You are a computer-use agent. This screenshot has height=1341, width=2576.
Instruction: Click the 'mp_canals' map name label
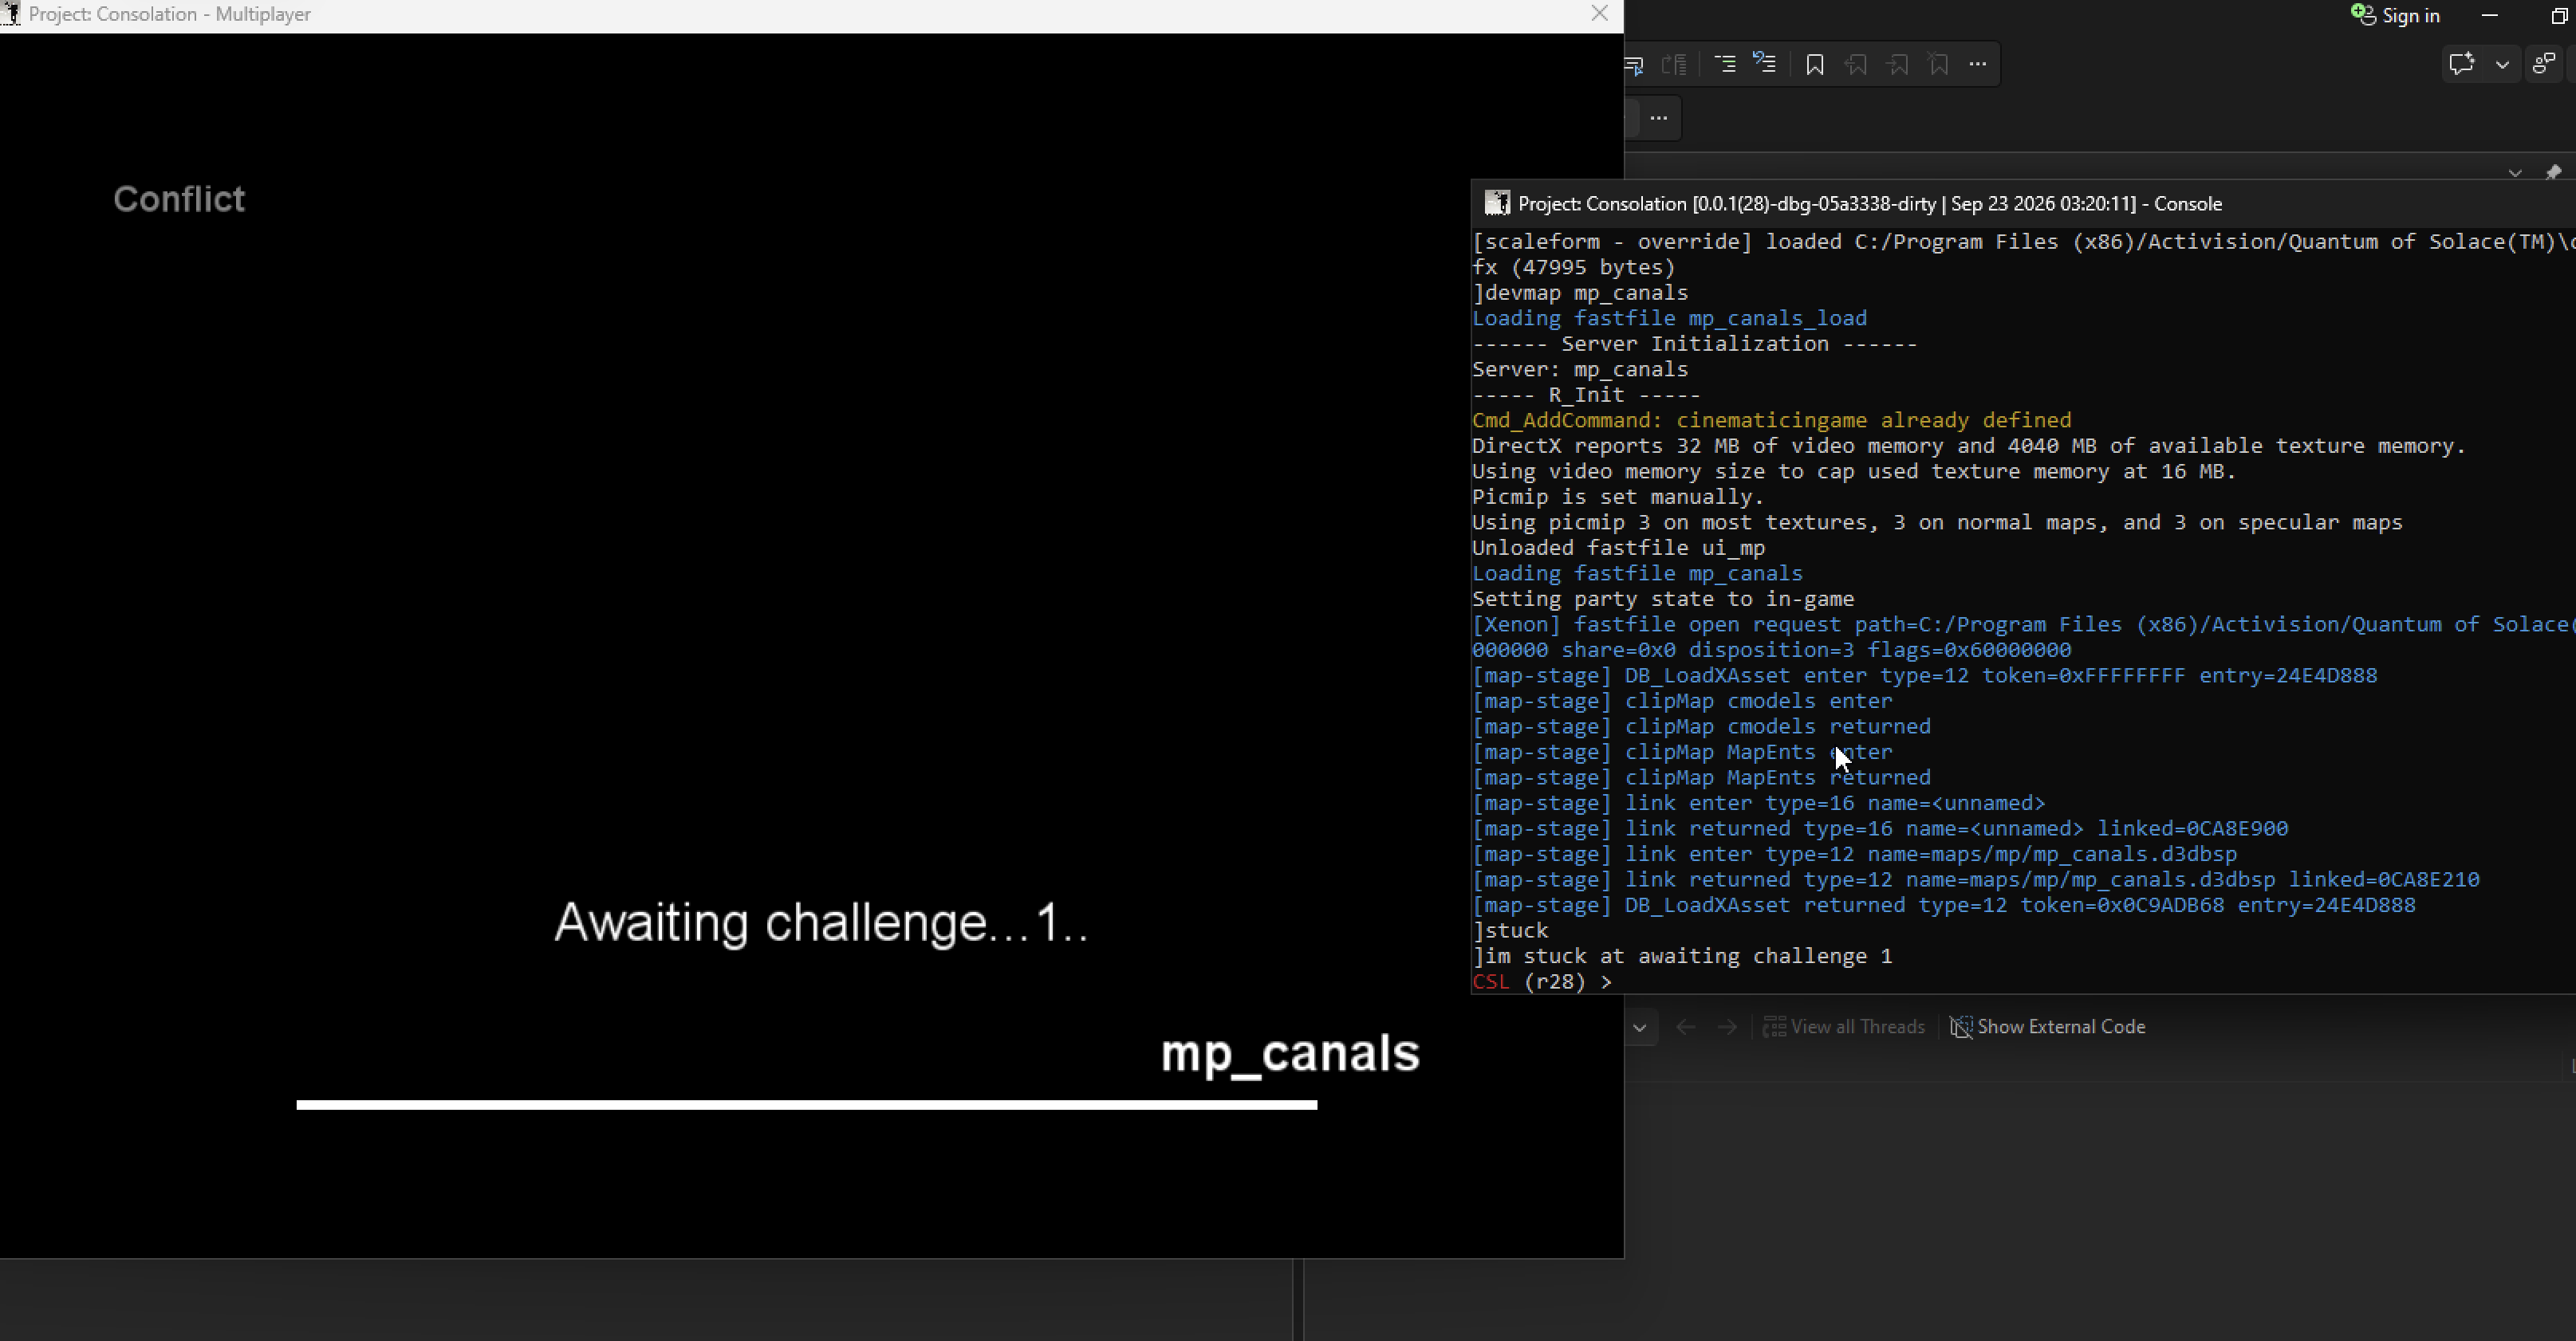pyautogui.click(x=1290, y=1054)
